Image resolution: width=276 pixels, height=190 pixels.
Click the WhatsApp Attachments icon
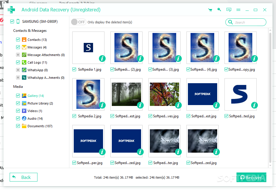pos(24,77)
